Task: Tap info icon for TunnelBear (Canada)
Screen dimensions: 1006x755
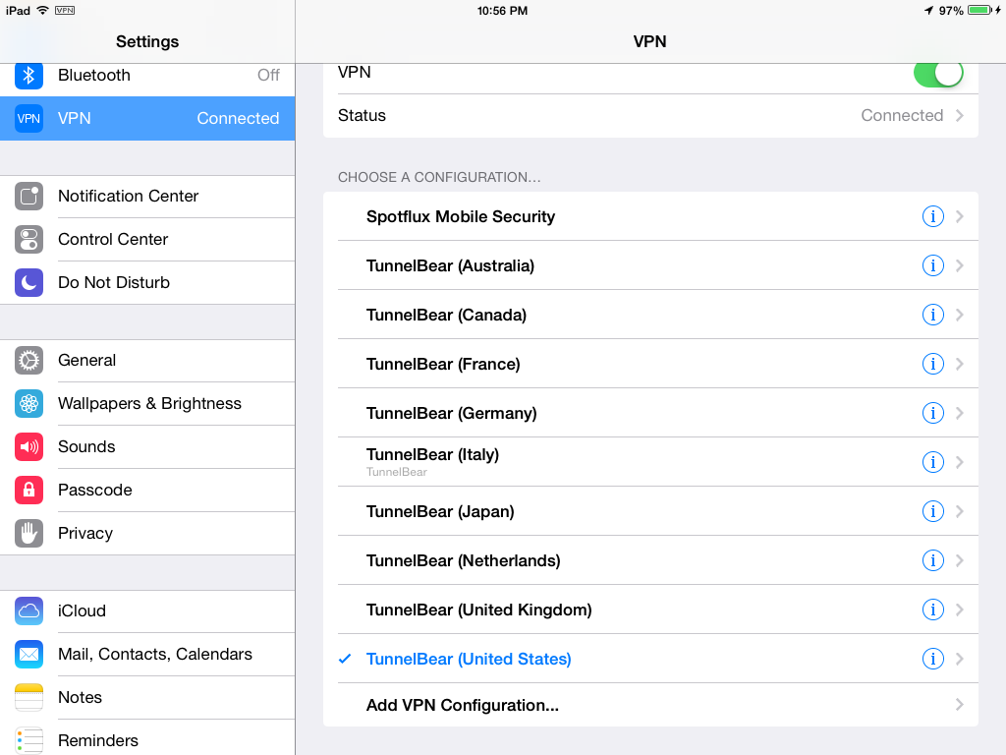Action: [932, 315]
